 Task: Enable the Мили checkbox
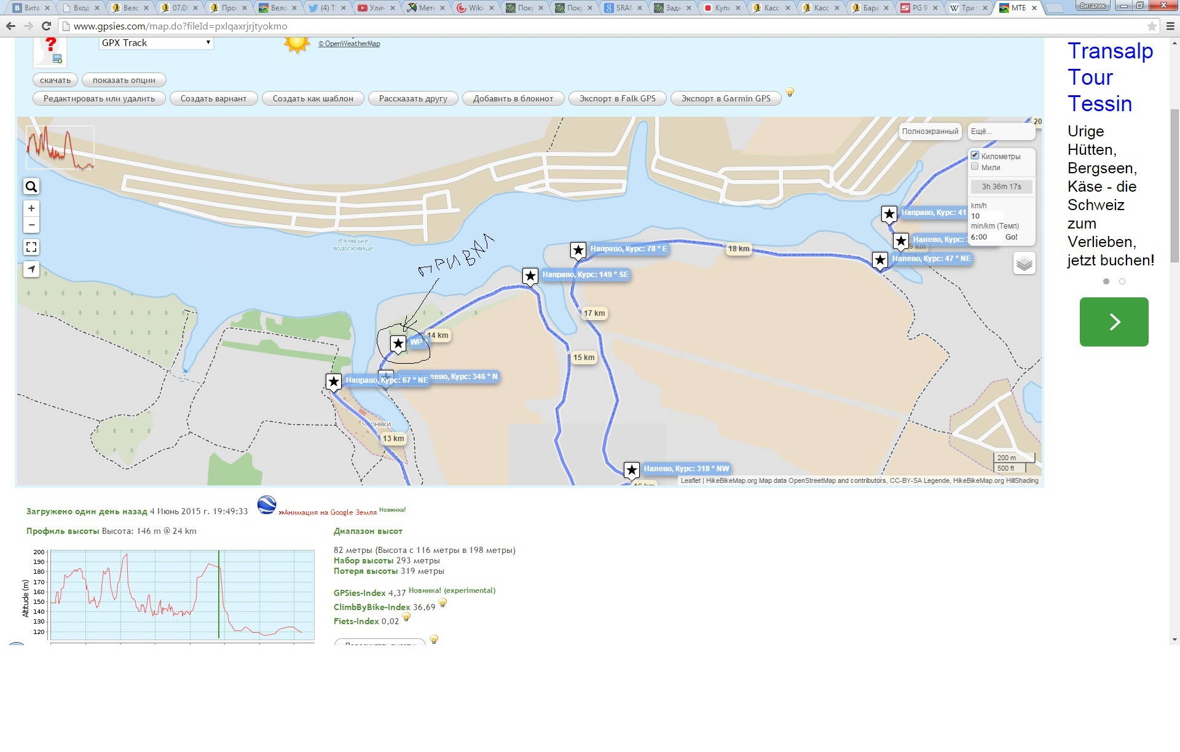[975, 166]
